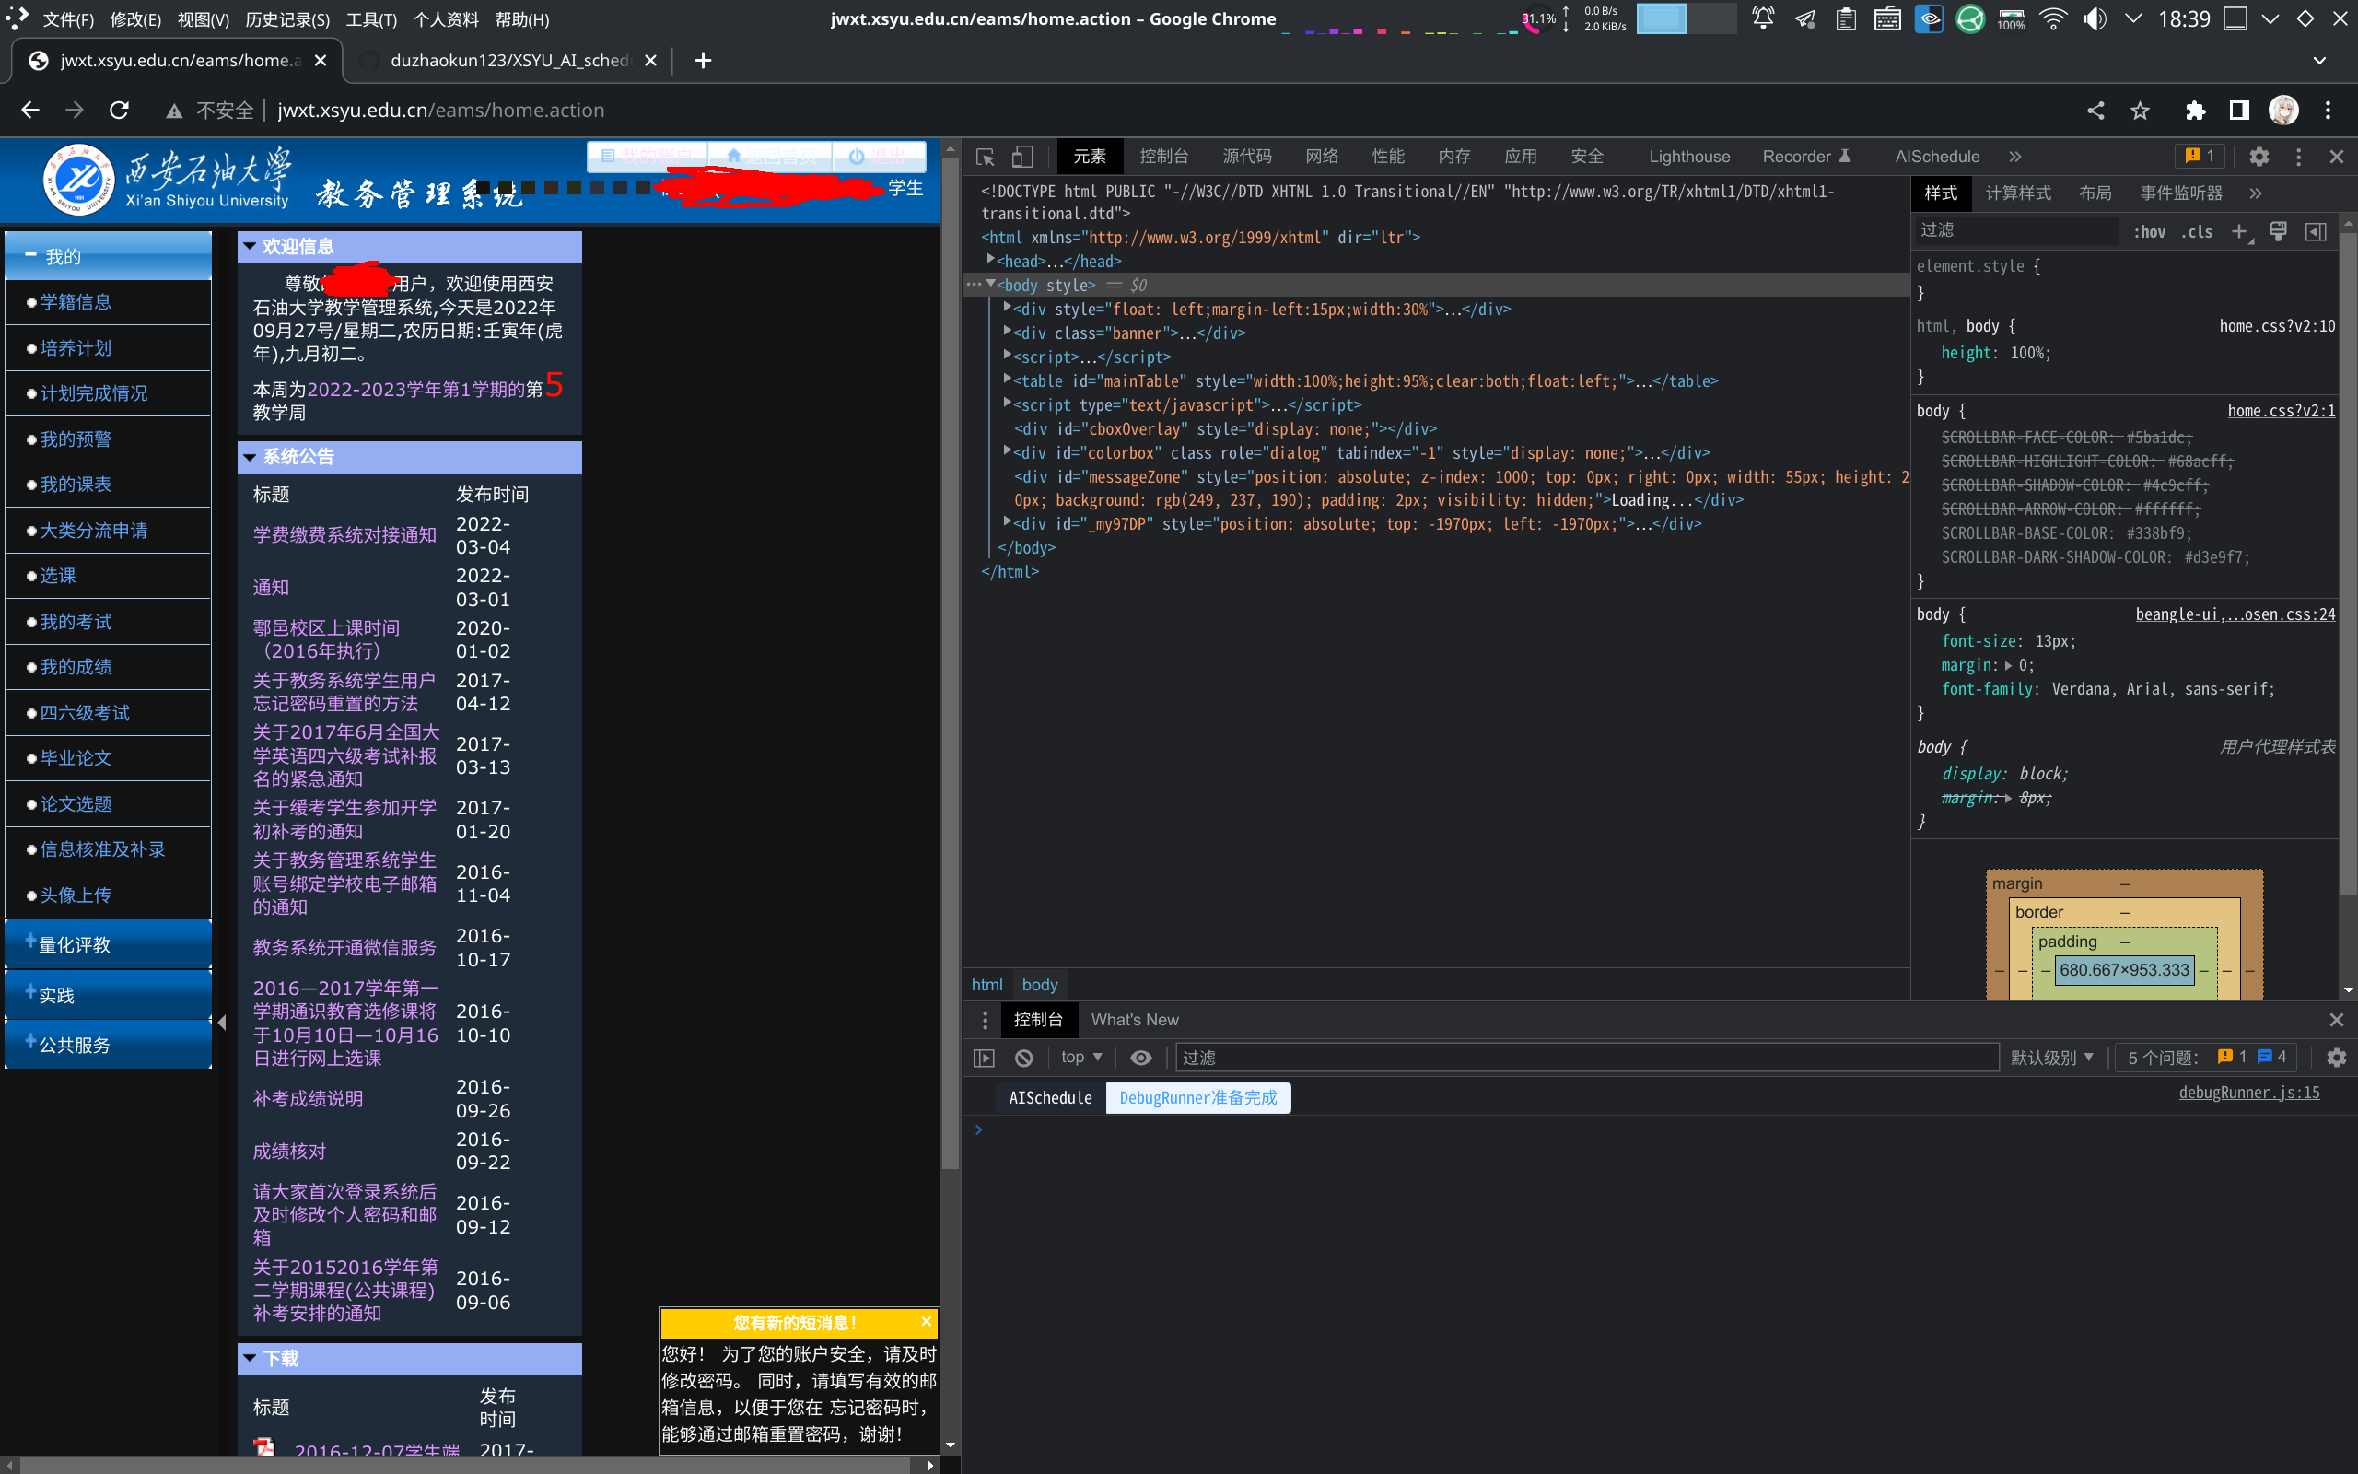
Task: Toggle Chrome side panel icon
Action: click(2239, 111)
